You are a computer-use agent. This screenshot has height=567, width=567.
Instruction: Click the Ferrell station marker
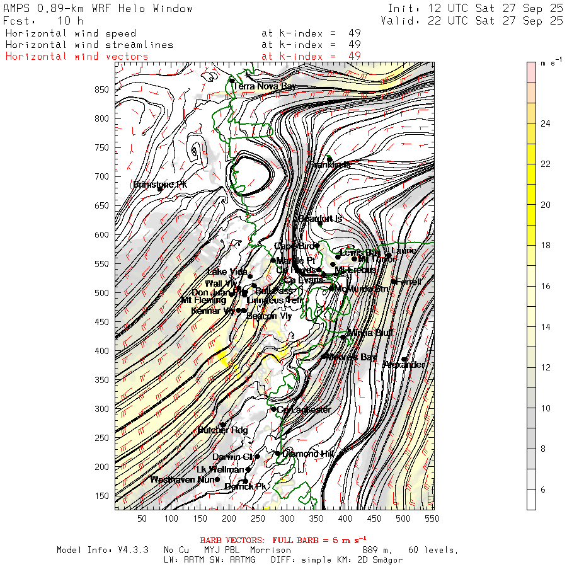tap(394, 282)
